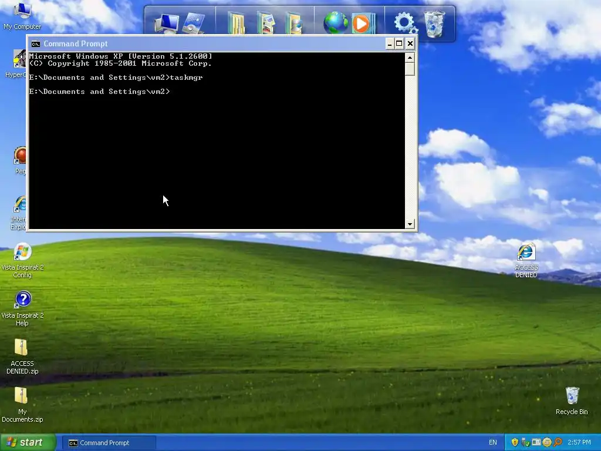
Task: Click the window-shaped tray icon
Action: 536,442
